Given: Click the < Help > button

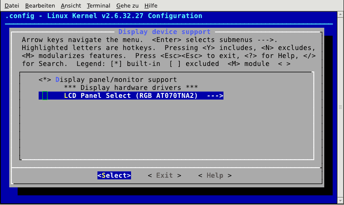Looking at the screenshot, I should pyautogui.click(x=215, y=175).
